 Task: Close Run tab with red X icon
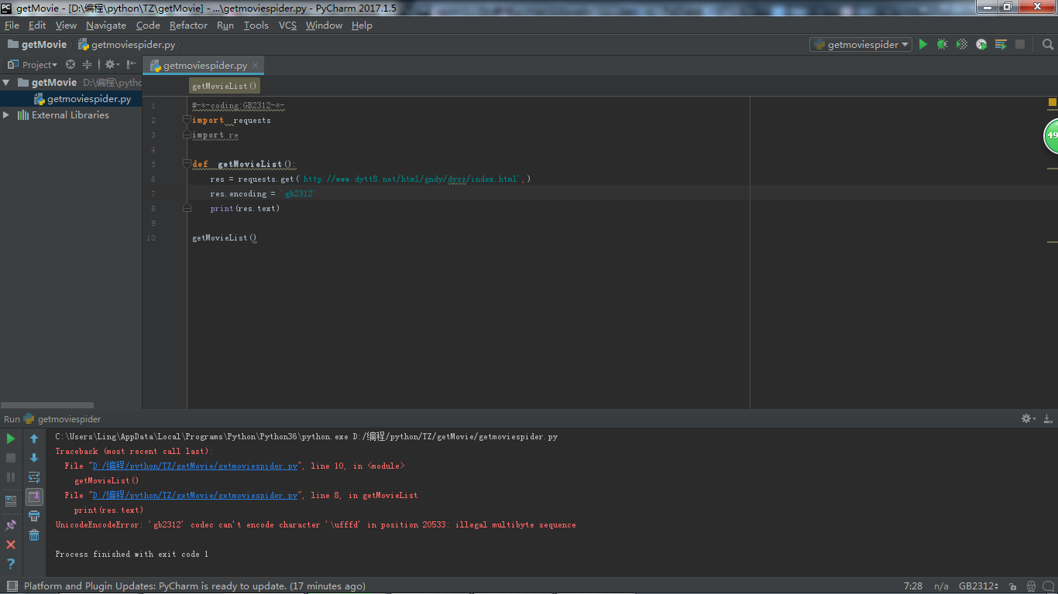click(11, 544)
